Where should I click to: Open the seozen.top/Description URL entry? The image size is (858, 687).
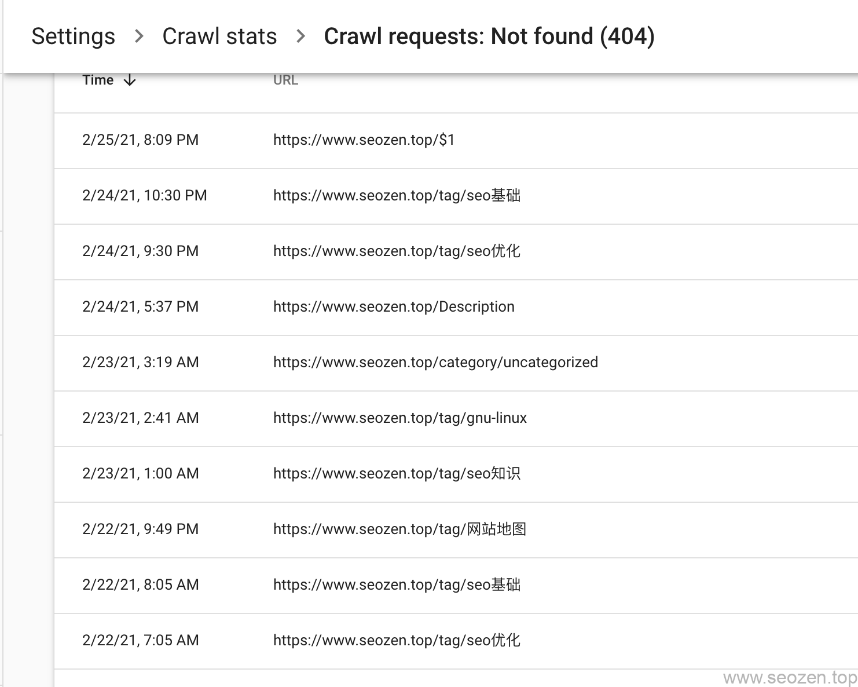(x=394, y=307)
